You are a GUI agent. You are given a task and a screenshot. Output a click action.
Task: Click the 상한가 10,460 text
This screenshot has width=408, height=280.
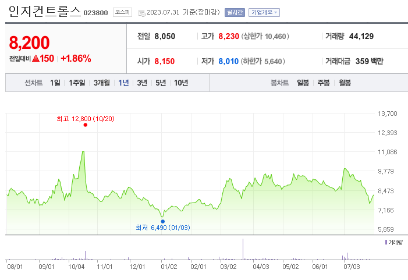[265, 36]
